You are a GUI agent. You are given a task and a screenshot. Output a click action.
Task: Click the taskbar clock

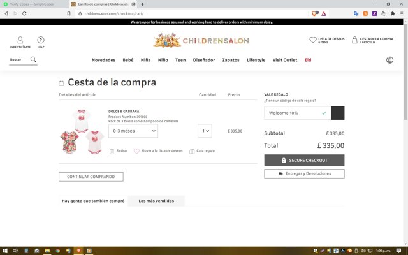point(383,251)
